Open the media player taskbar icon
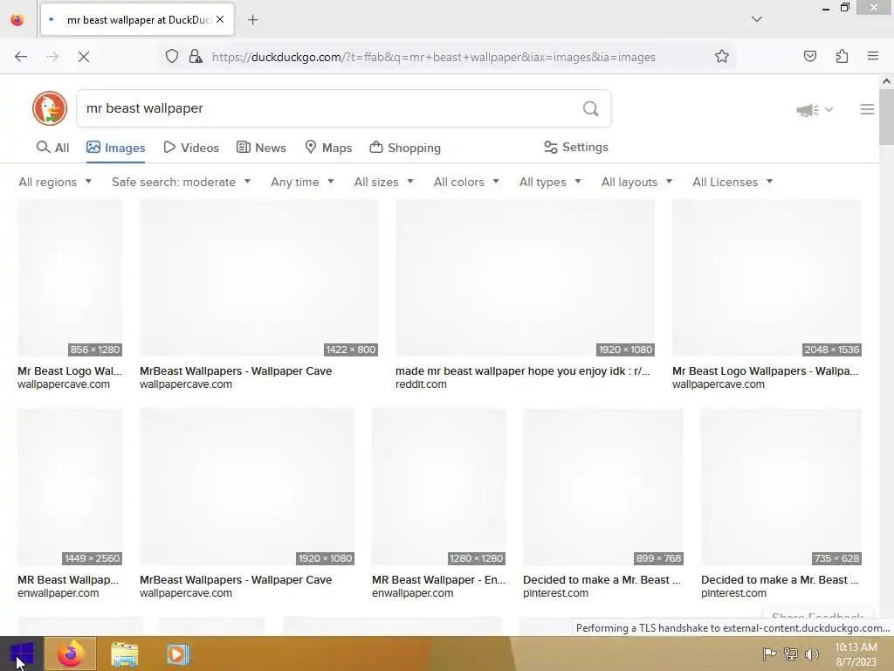Viewport: 894px width, 671px height. tap(177, 654)
